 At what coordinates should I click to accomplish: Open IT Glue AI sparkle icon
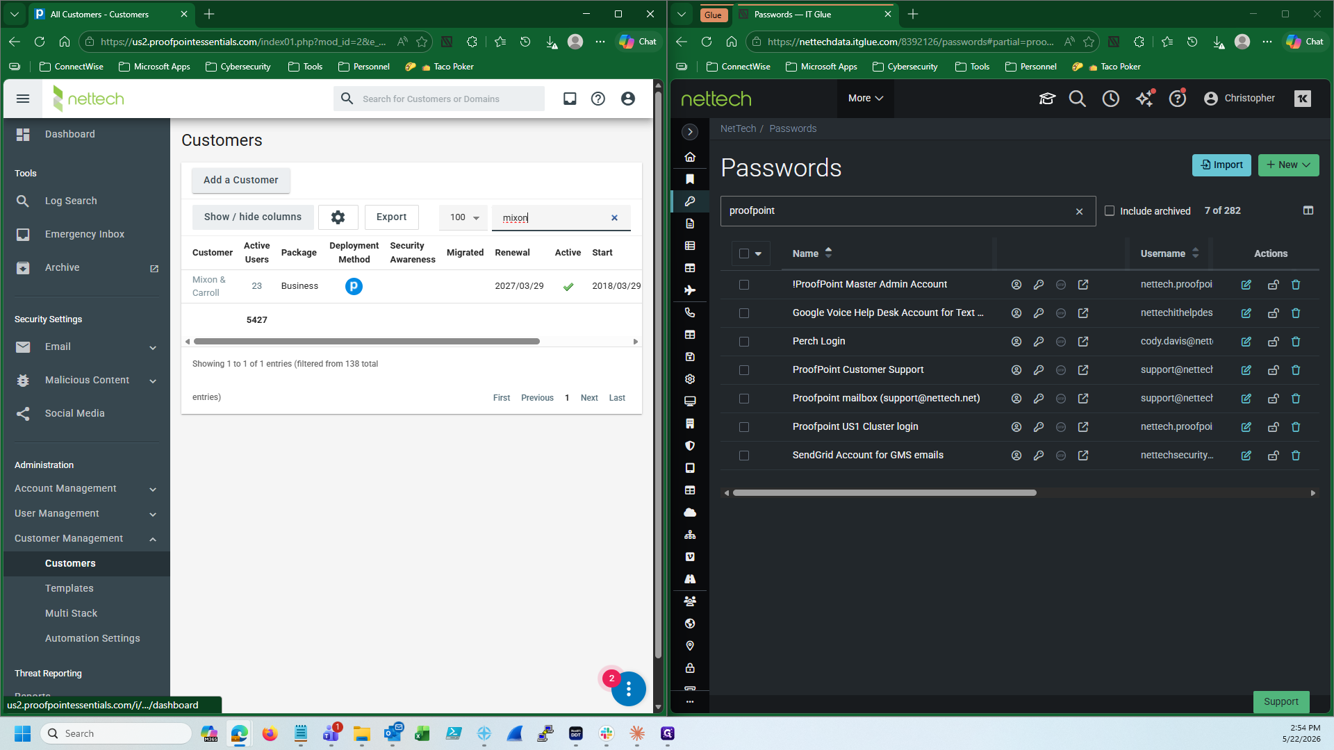point(1144,99)
